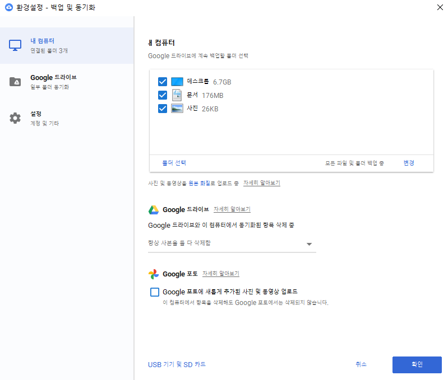Open 자세히 알아보기 next to upload quality
Screen dimensions: 448x380
point(262,183)
